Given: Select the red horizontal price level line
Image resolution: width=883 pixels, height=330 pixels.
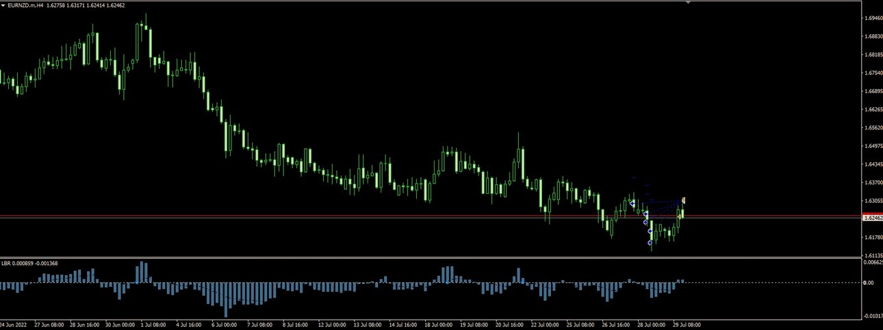Looking at the screenshot, I should click(x=430, y=216).
